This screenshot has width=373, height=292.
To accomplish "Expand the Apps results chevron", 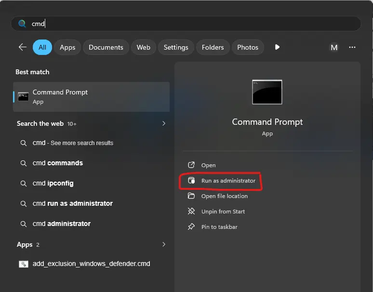I will tap(164, 244).
